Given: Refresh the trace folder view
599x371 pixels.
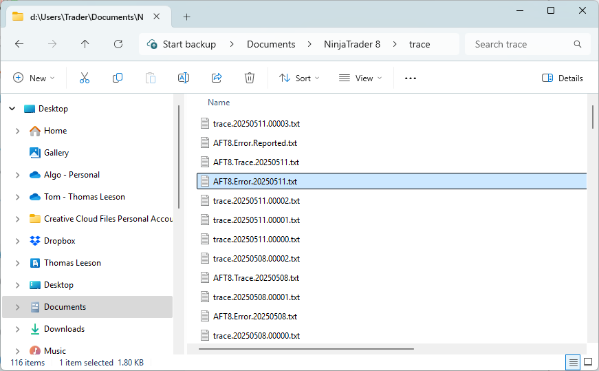Looking at the screenshot, I should [118, 44].
